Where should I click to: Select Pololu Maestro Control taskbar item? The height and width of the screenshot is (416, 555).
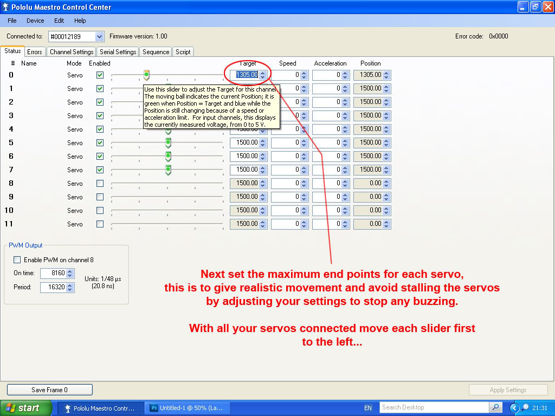tap(100, 408)
